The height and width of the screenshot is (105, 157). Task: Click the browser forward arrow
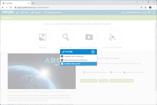click(x=7, y=8)
